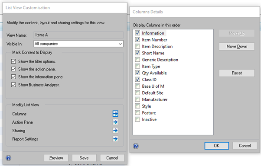This screenshot has height=166, width=261.
Task: Select the Inactive row label
Action: click(149, 119)
